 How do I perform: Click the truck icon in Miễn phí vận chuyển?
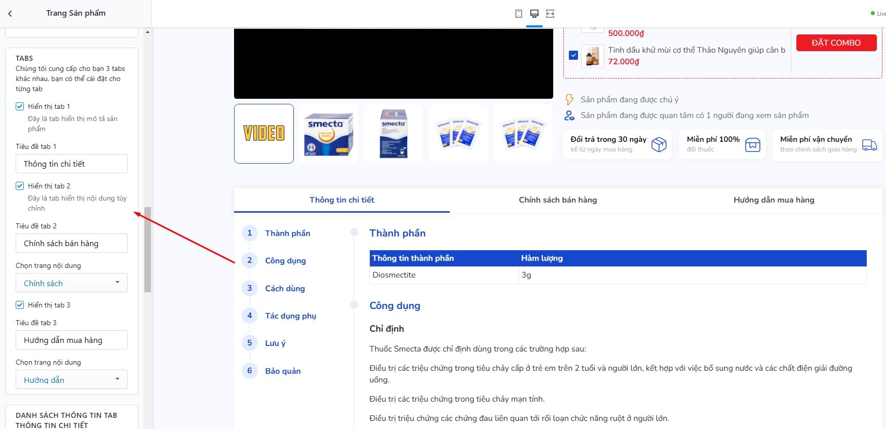[x=869, y=145]
